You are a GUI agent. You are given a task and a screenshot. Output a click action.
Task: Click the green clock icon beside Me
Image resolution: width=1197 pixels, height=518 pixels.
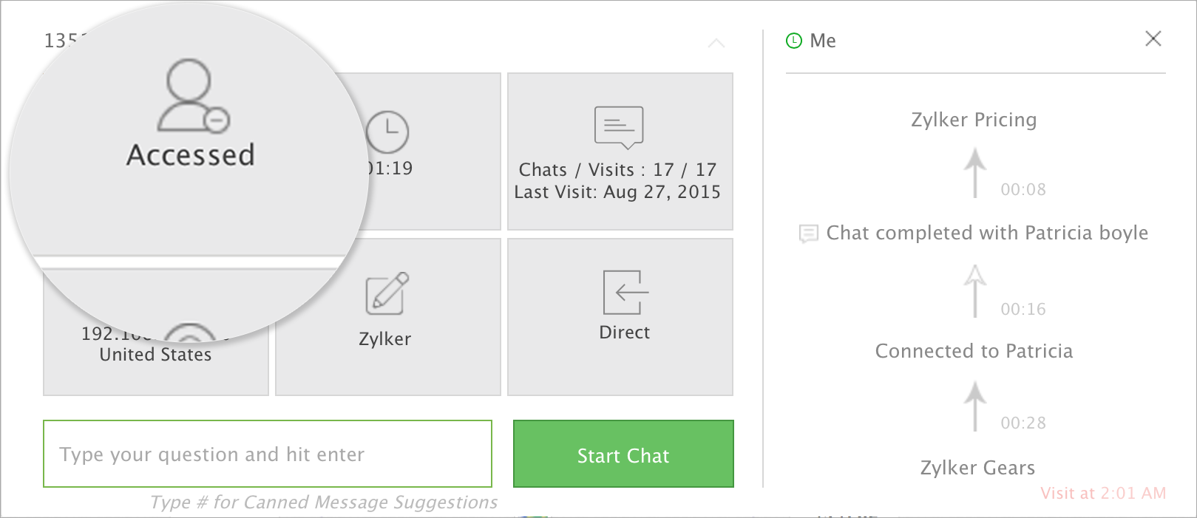[x=793, y=41]
